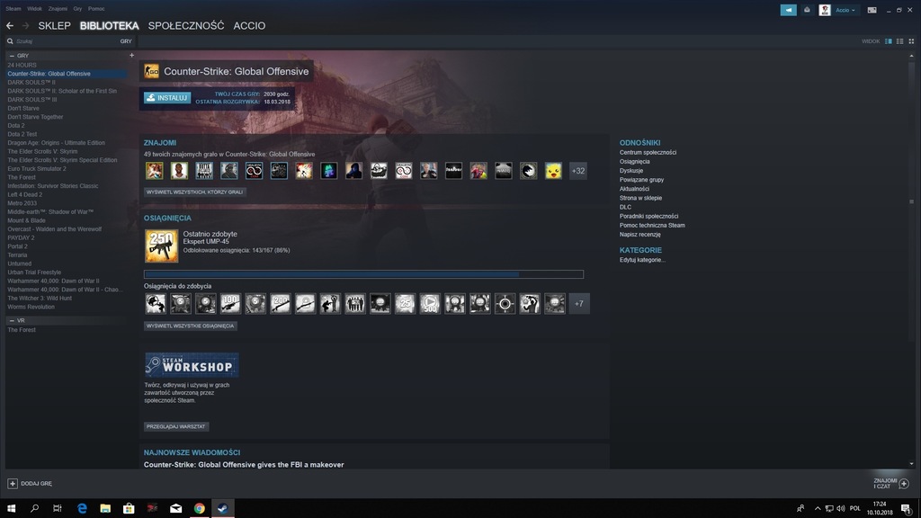Expand the system tray hidden icons chevron
This screenshot has width=921, height=518.
pos(817,509)
